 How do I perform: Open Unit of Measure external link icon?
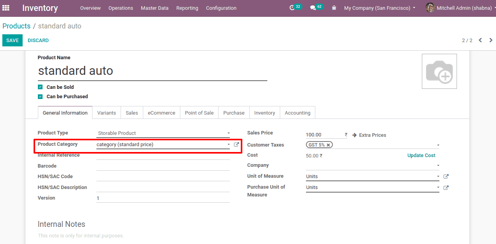446,177
